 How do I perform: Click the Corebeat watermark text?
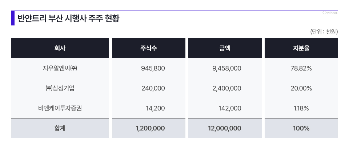pyautogui.click(x=330, y=13)
